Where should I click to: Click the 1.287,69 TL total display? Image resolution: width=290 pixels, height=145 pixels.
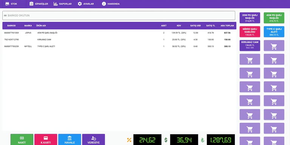(x=221, y=140)
